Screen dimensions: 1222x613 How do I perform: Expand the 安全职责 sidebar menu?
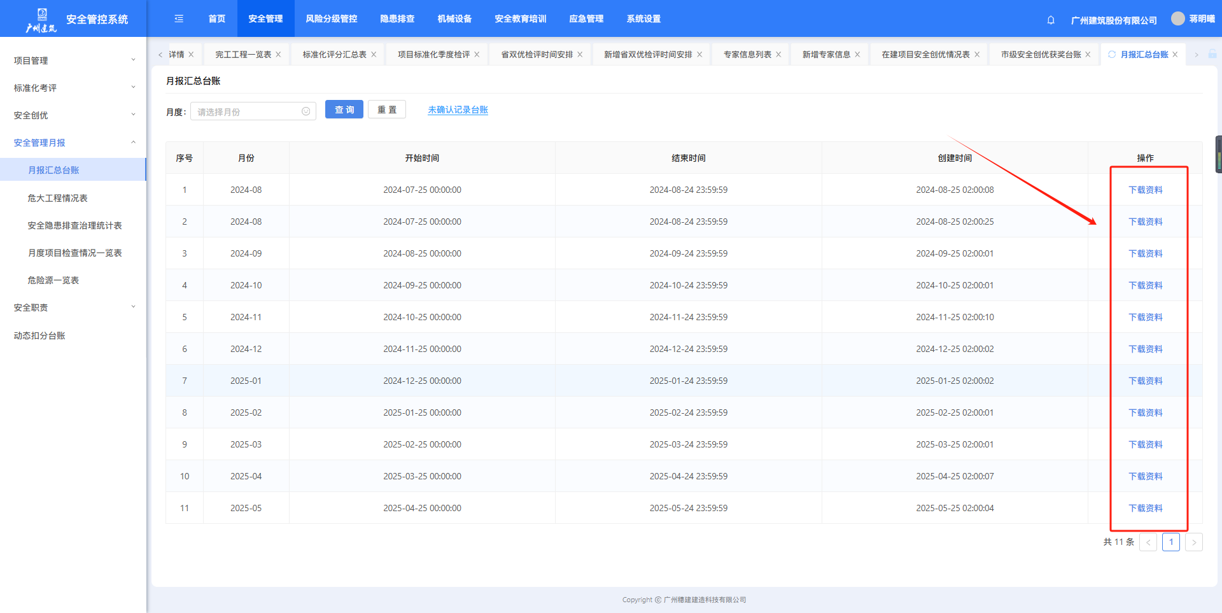tap(73, 307)
